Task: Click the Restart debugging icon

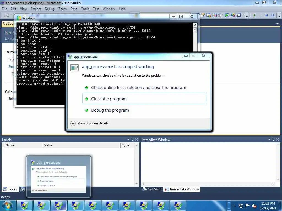Action: [273, 15]
